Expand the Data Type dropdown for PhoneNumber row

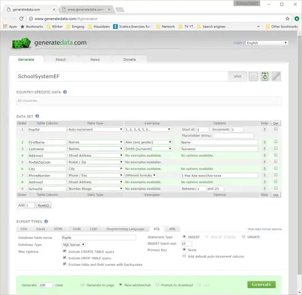[x=95, y=175]
